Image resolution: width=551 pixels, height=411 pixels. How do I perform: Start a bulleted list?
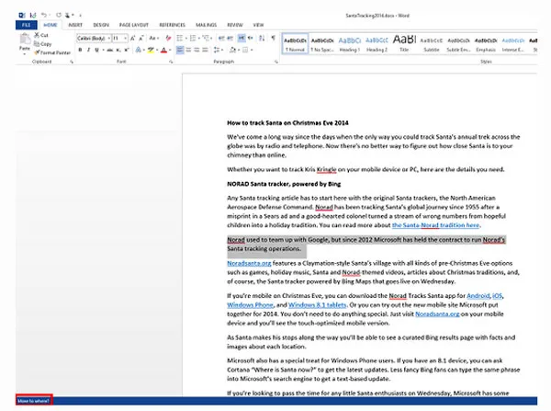(x=180, y=38)
